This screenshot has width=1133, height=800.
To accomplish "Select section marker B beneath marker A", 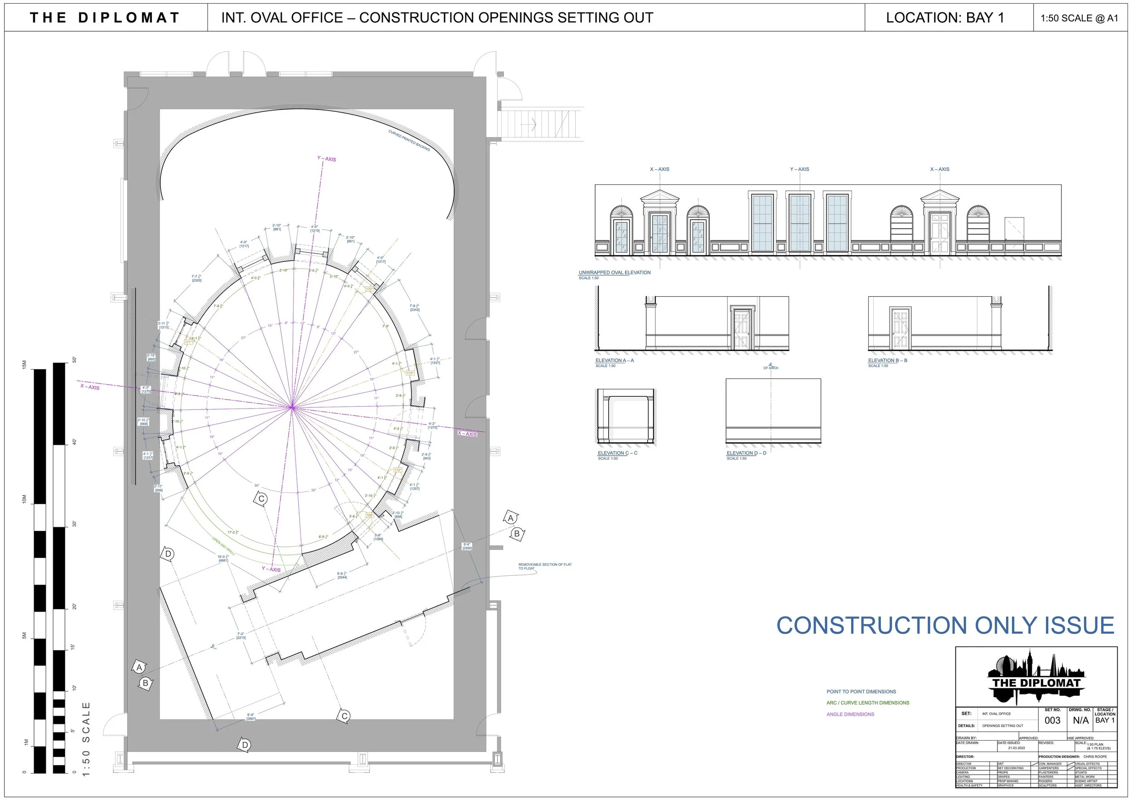I will (x=517, y=533).
